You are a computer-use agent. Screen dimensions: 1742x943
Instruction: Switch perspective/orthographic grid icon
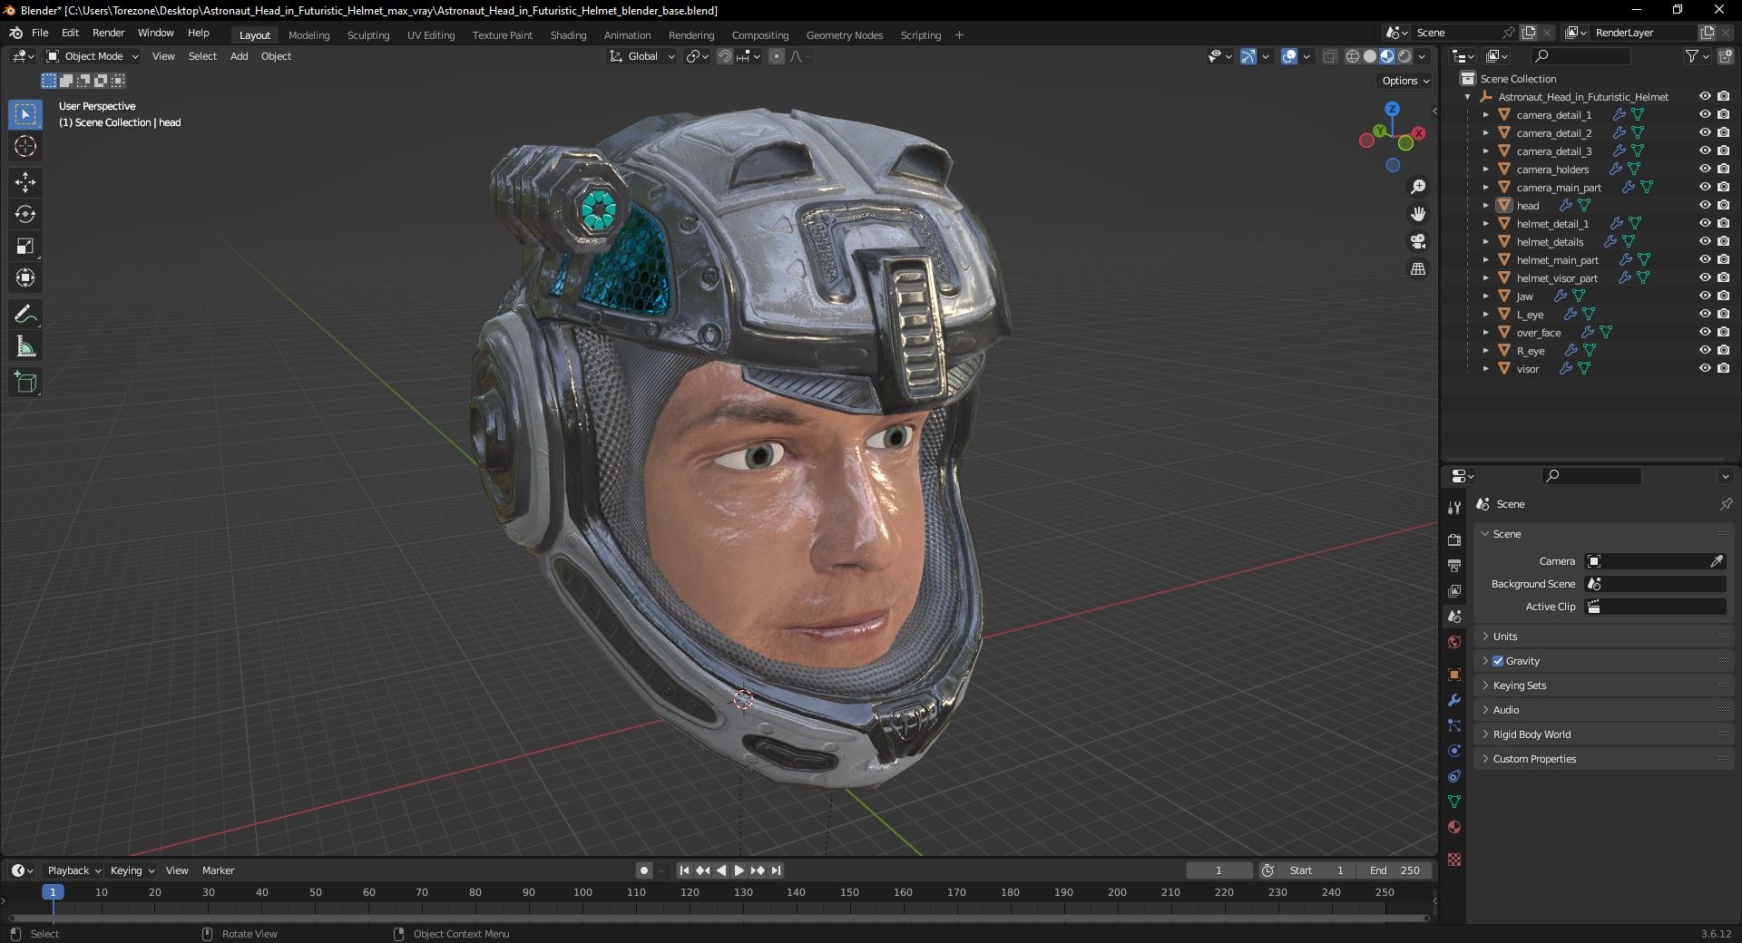(x=1418, y=268)
